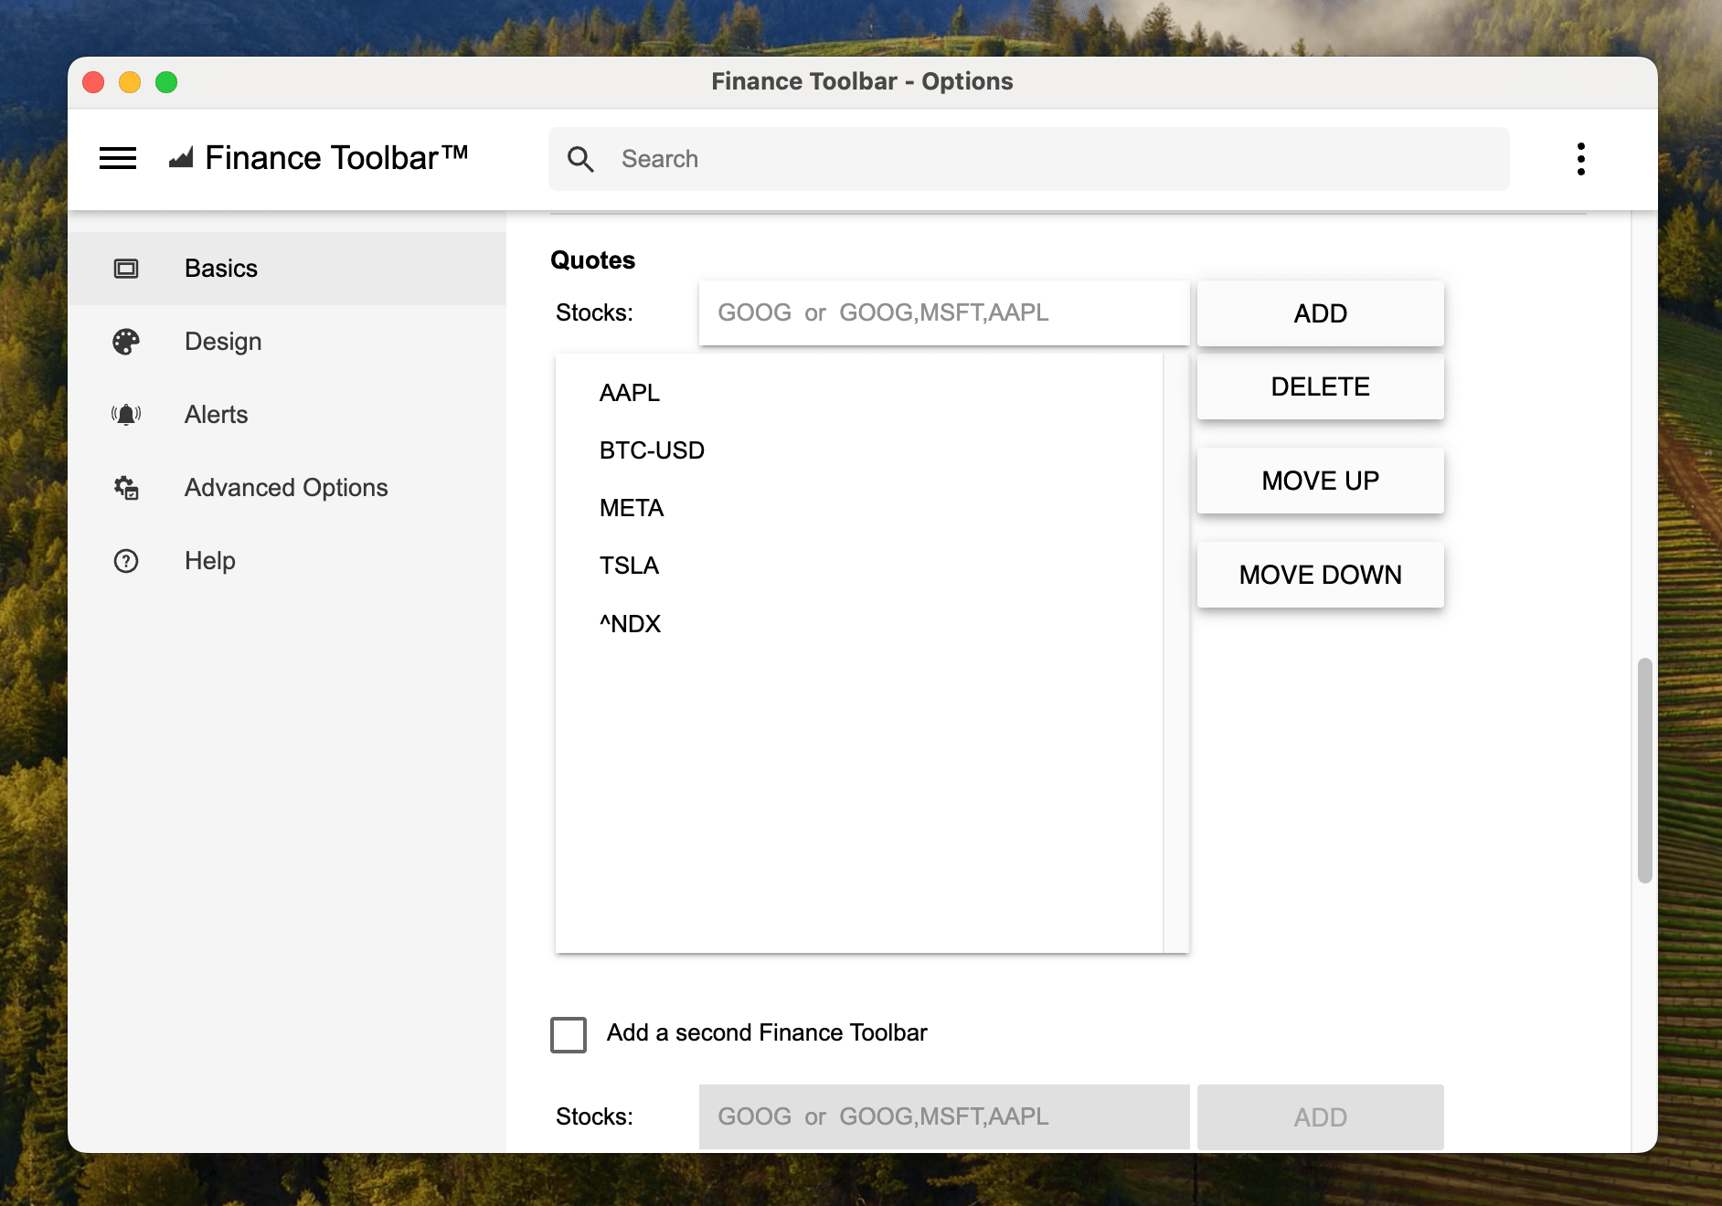Click the Alerts bell icon
The height and width of the screenshot is (1206, 1722).
(x=126, y=415)
